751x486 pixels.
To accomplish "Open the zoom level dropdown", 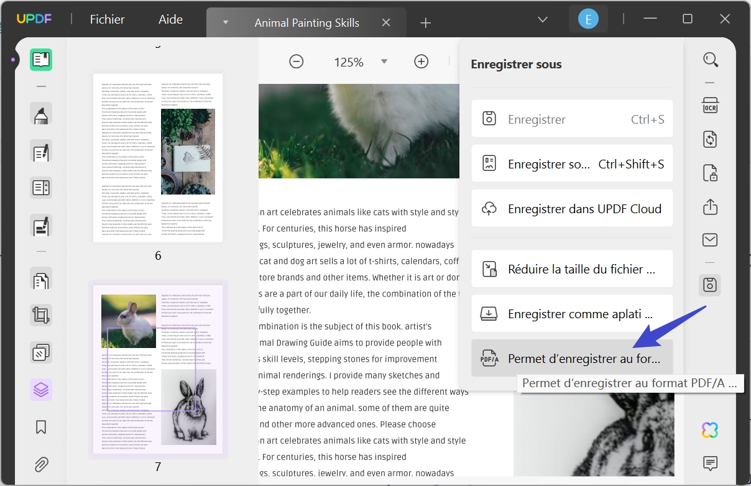I will [384, 62].
